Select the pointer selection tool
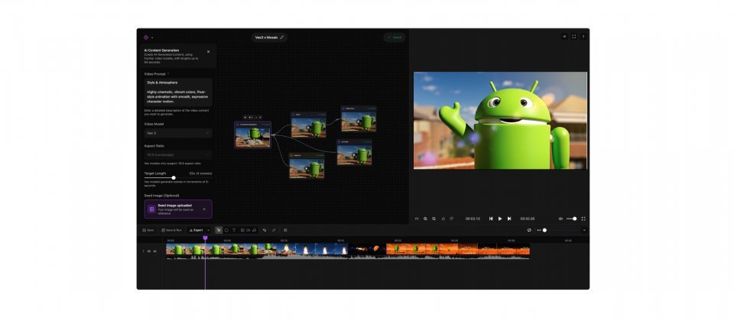The height and width of the screenshot is (321, 734). tap(219, 230)
